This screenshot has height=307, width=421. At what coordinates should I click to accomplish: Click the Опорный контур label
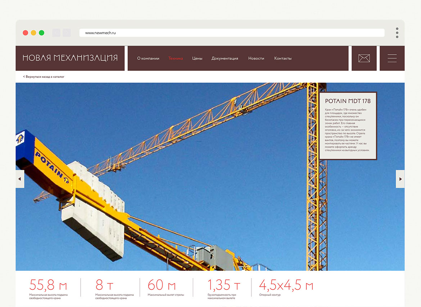(270, 295)
